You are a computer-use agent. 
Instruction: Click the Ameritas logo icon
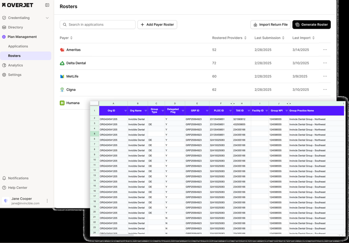click(62, 50)
